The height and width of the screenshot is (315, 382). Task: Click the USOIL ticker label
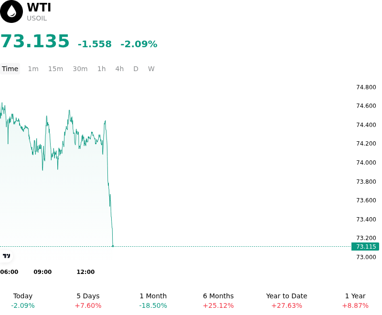37,19
